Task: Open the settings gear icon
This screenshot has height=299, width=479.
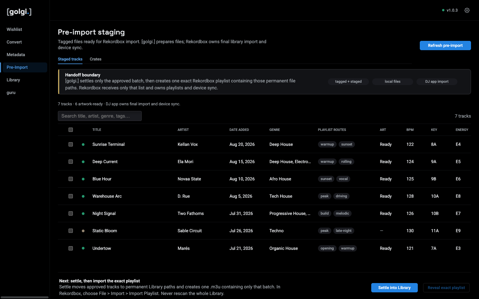Action: tap(467, 10)
